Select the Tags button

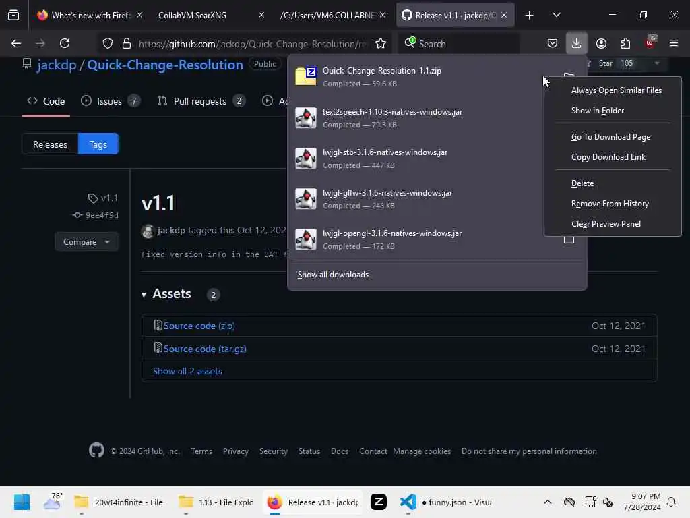[98, 144]
